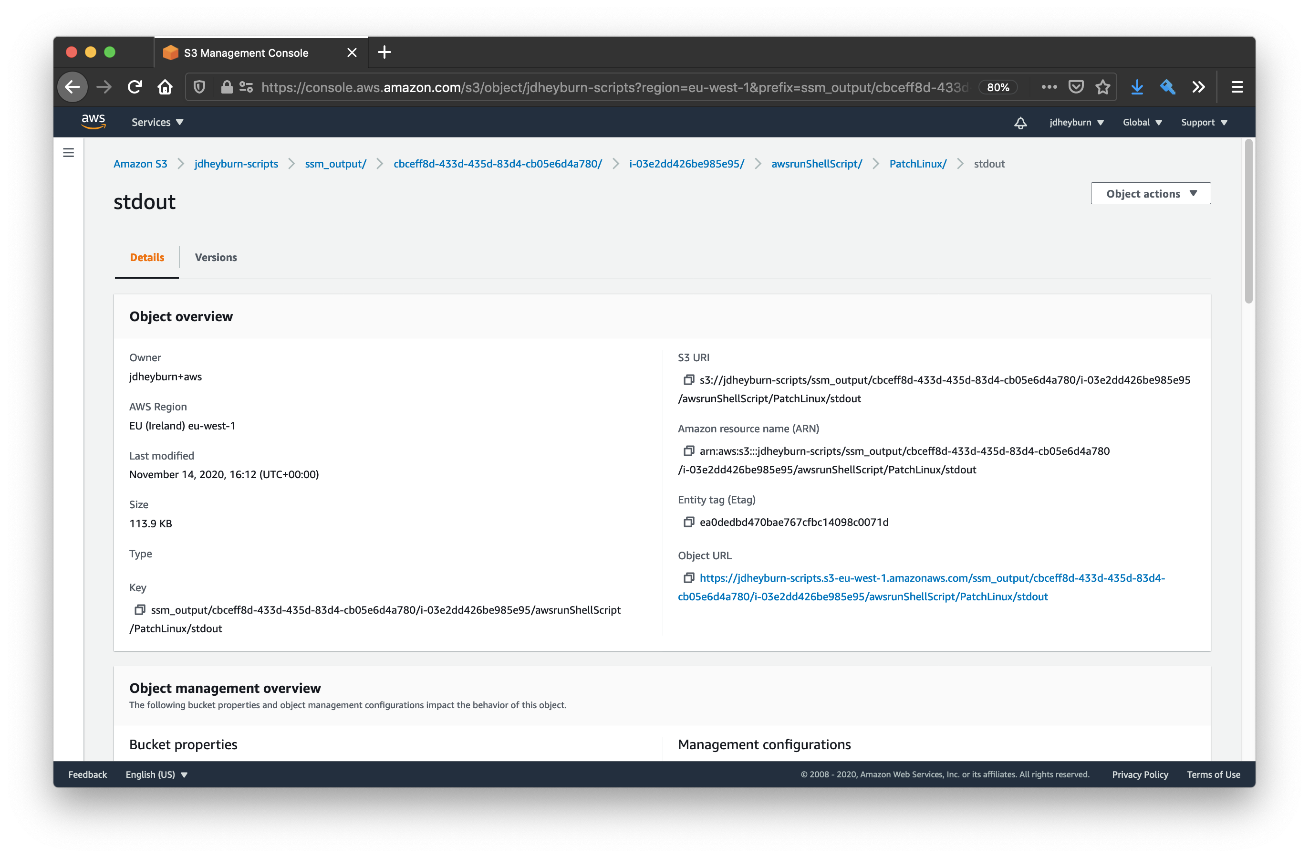The image size is (1309, 858).
Task: Open the Services menu
Action: (x=157, y=122)
